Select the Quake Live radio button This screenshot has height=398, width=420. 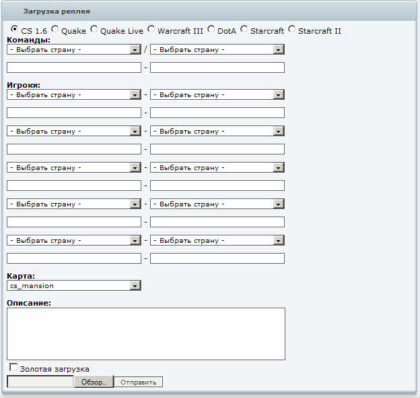(x=94, y=30)
